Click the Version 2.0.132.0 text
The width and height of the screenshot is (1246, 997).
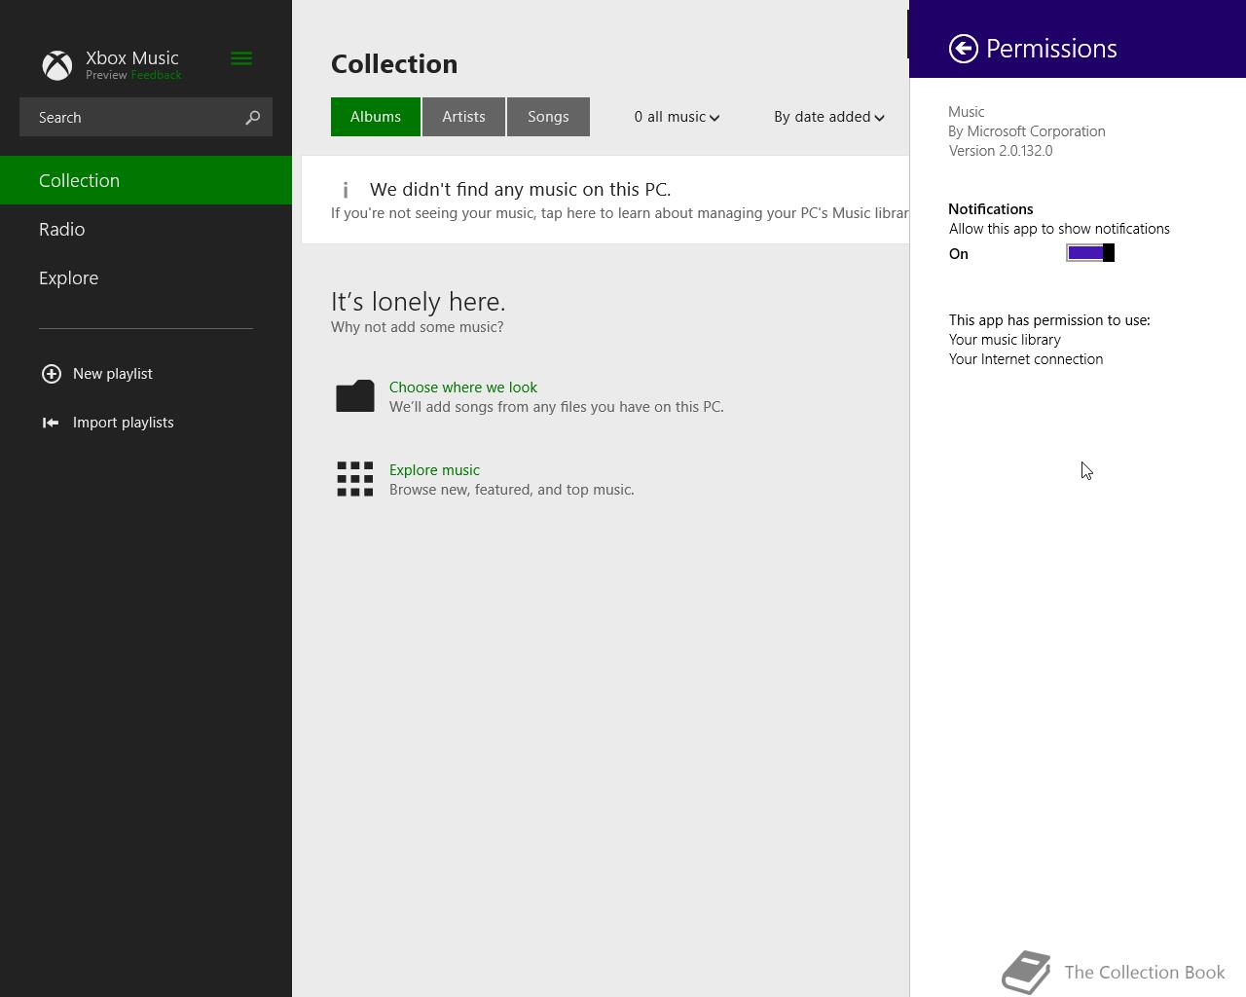coord(1001,151)
